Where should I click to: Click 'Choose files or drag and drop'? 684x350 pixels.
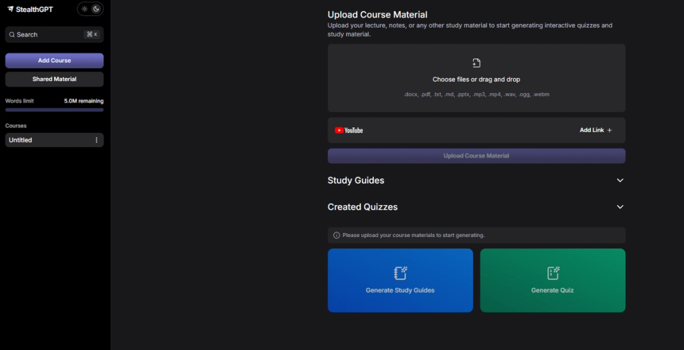click(476, 79)
